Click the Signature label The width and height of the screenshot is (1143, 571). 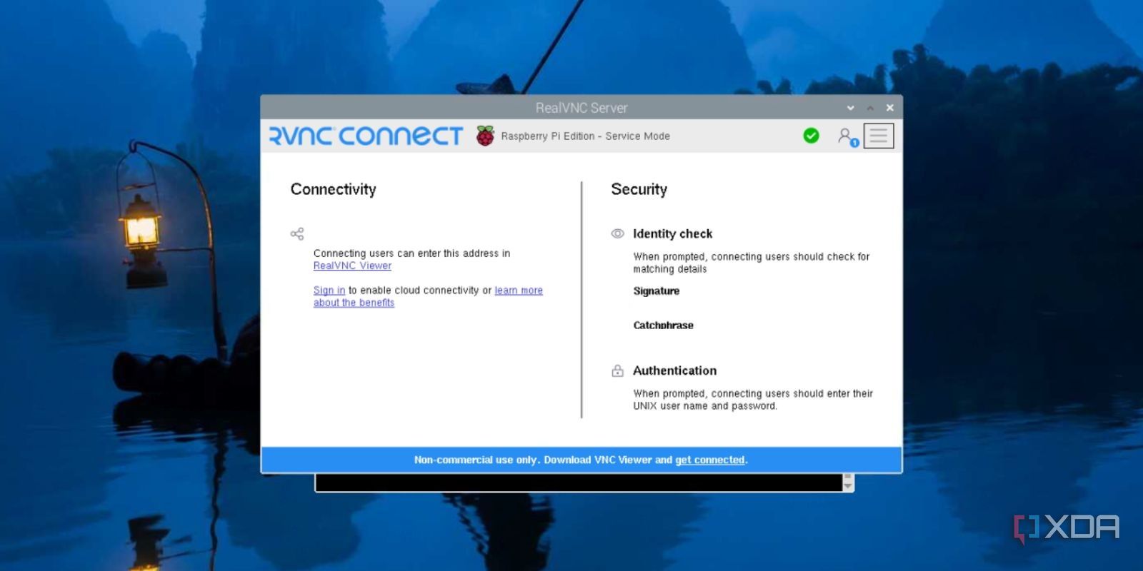click(x=657, y=291)
